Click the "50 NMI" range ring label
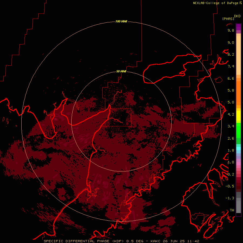This screenshot has height=243, width=243. point(121,71)
